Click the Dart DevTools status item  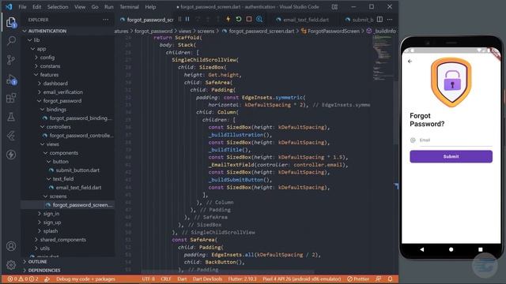pyautogui.click(x=207, y=278)
